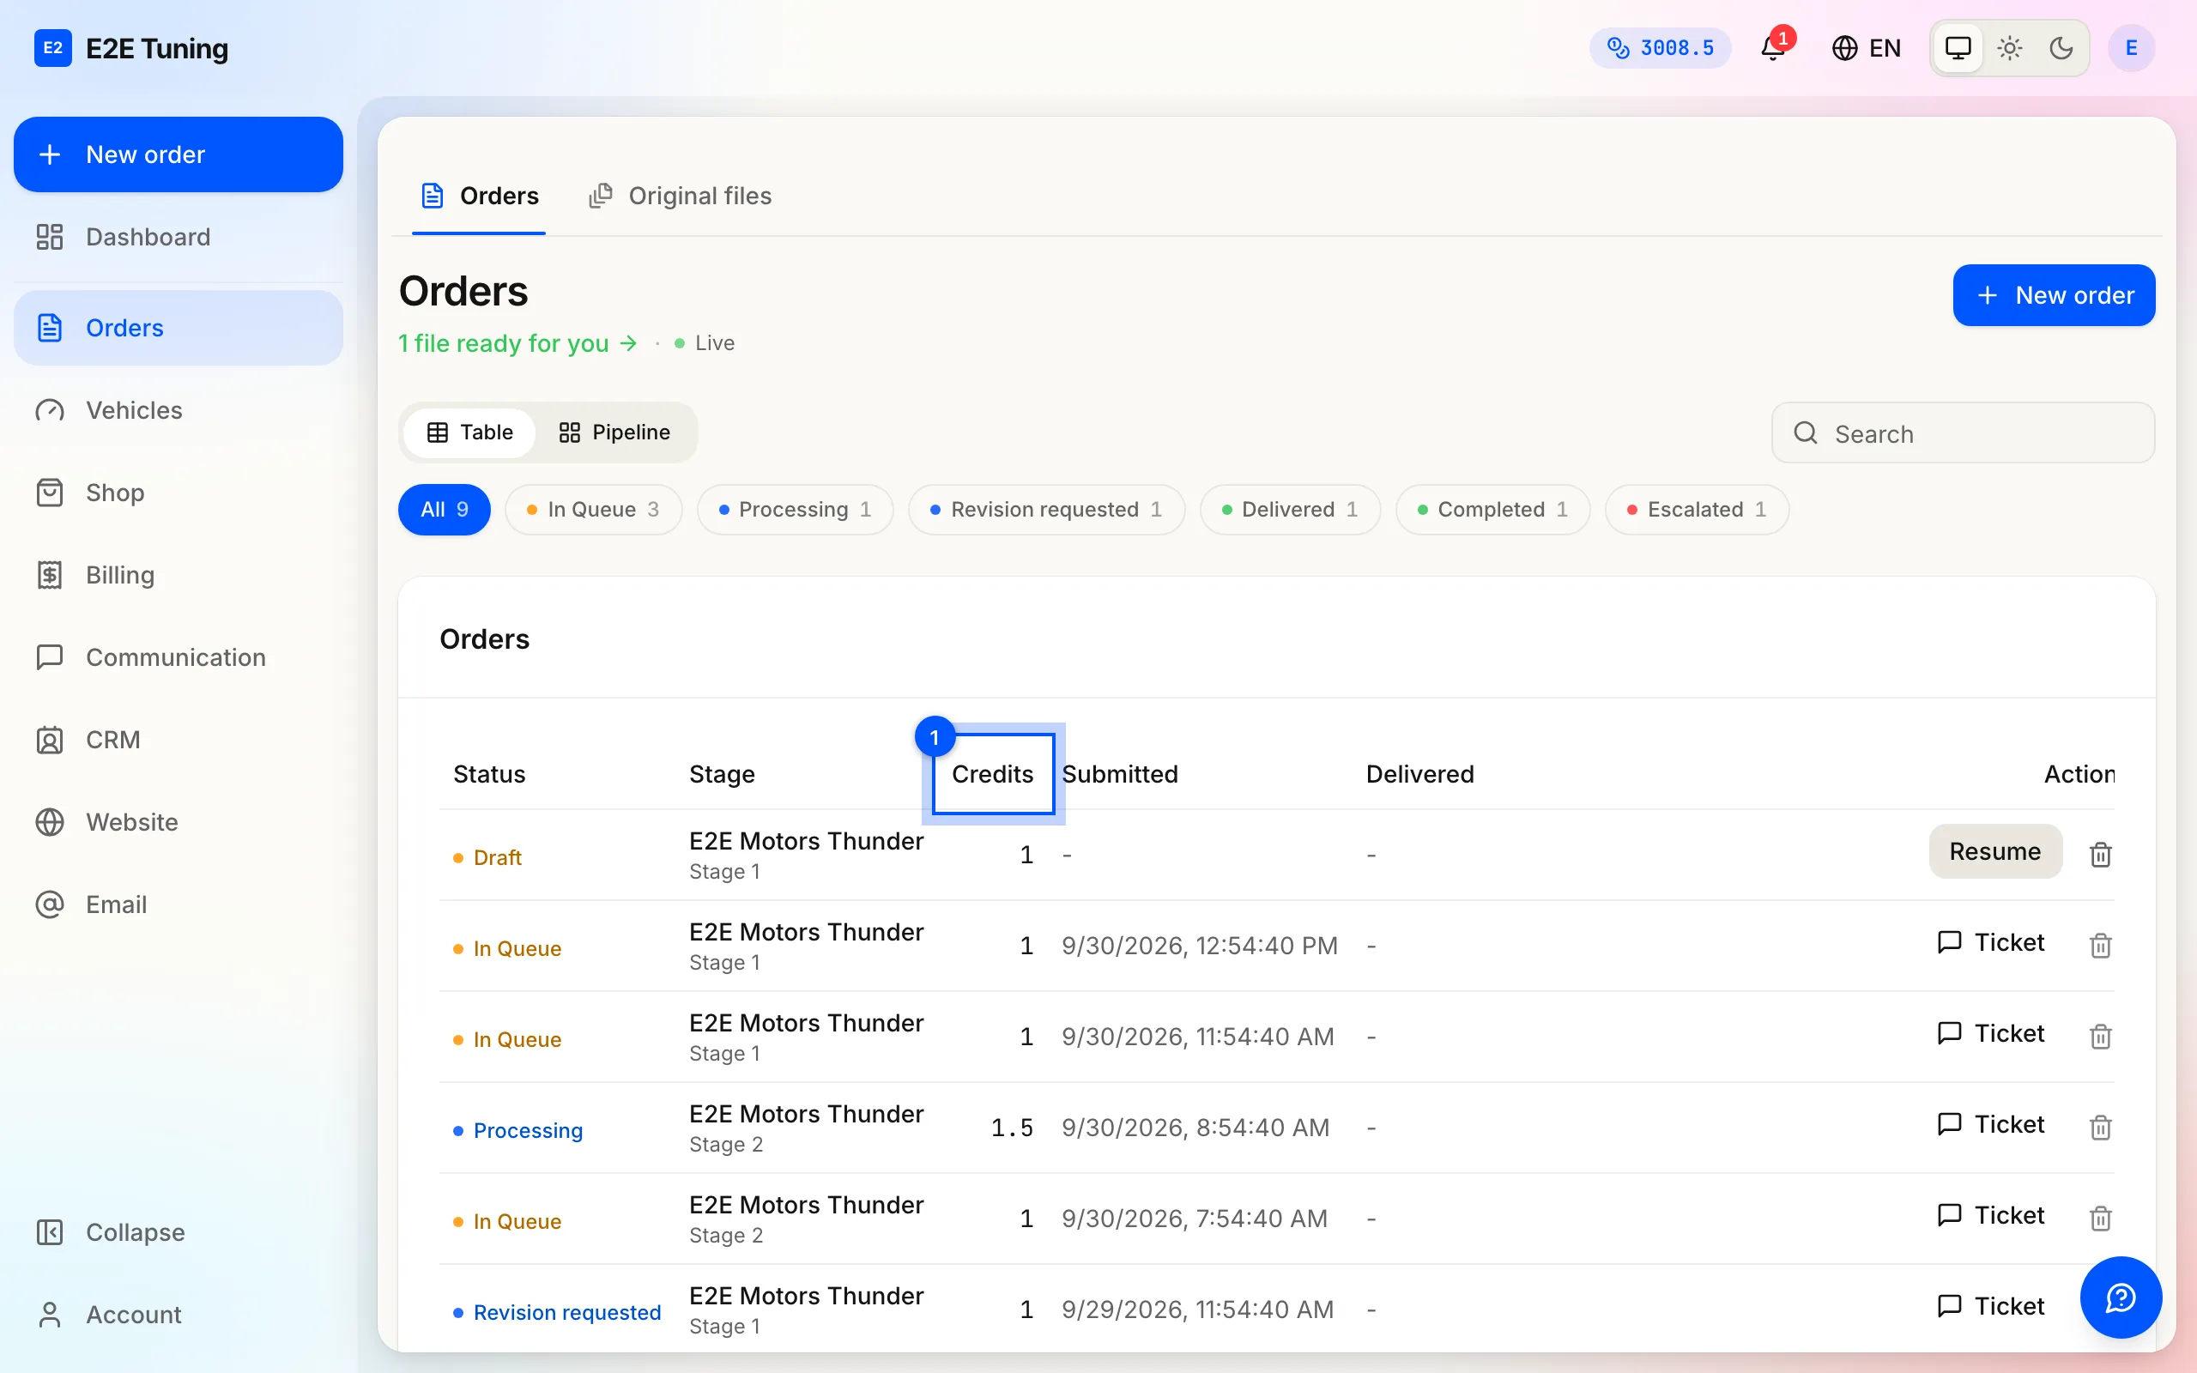This screenshot has width=2197, height=1373.
Task: Filter by In Queue status
Action: [593, 510]
